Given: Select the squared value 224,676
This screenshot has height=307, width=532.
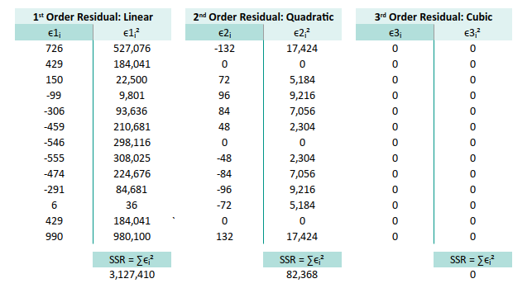Looking at the screenshot, I should coord(132,173).
